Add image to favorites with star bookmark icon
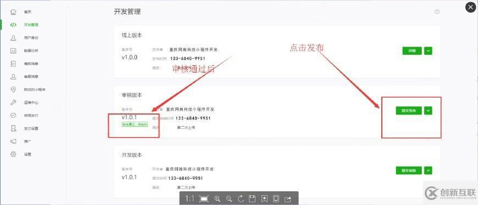This screenshot has width=478, height=205. coord(264,199)
